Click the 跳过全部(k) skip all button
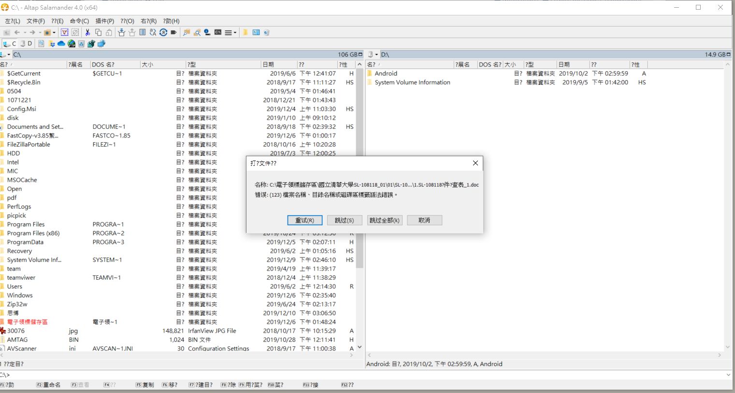Image resolution: width=735 pixels, height=393 pixels. click(385, 220)
